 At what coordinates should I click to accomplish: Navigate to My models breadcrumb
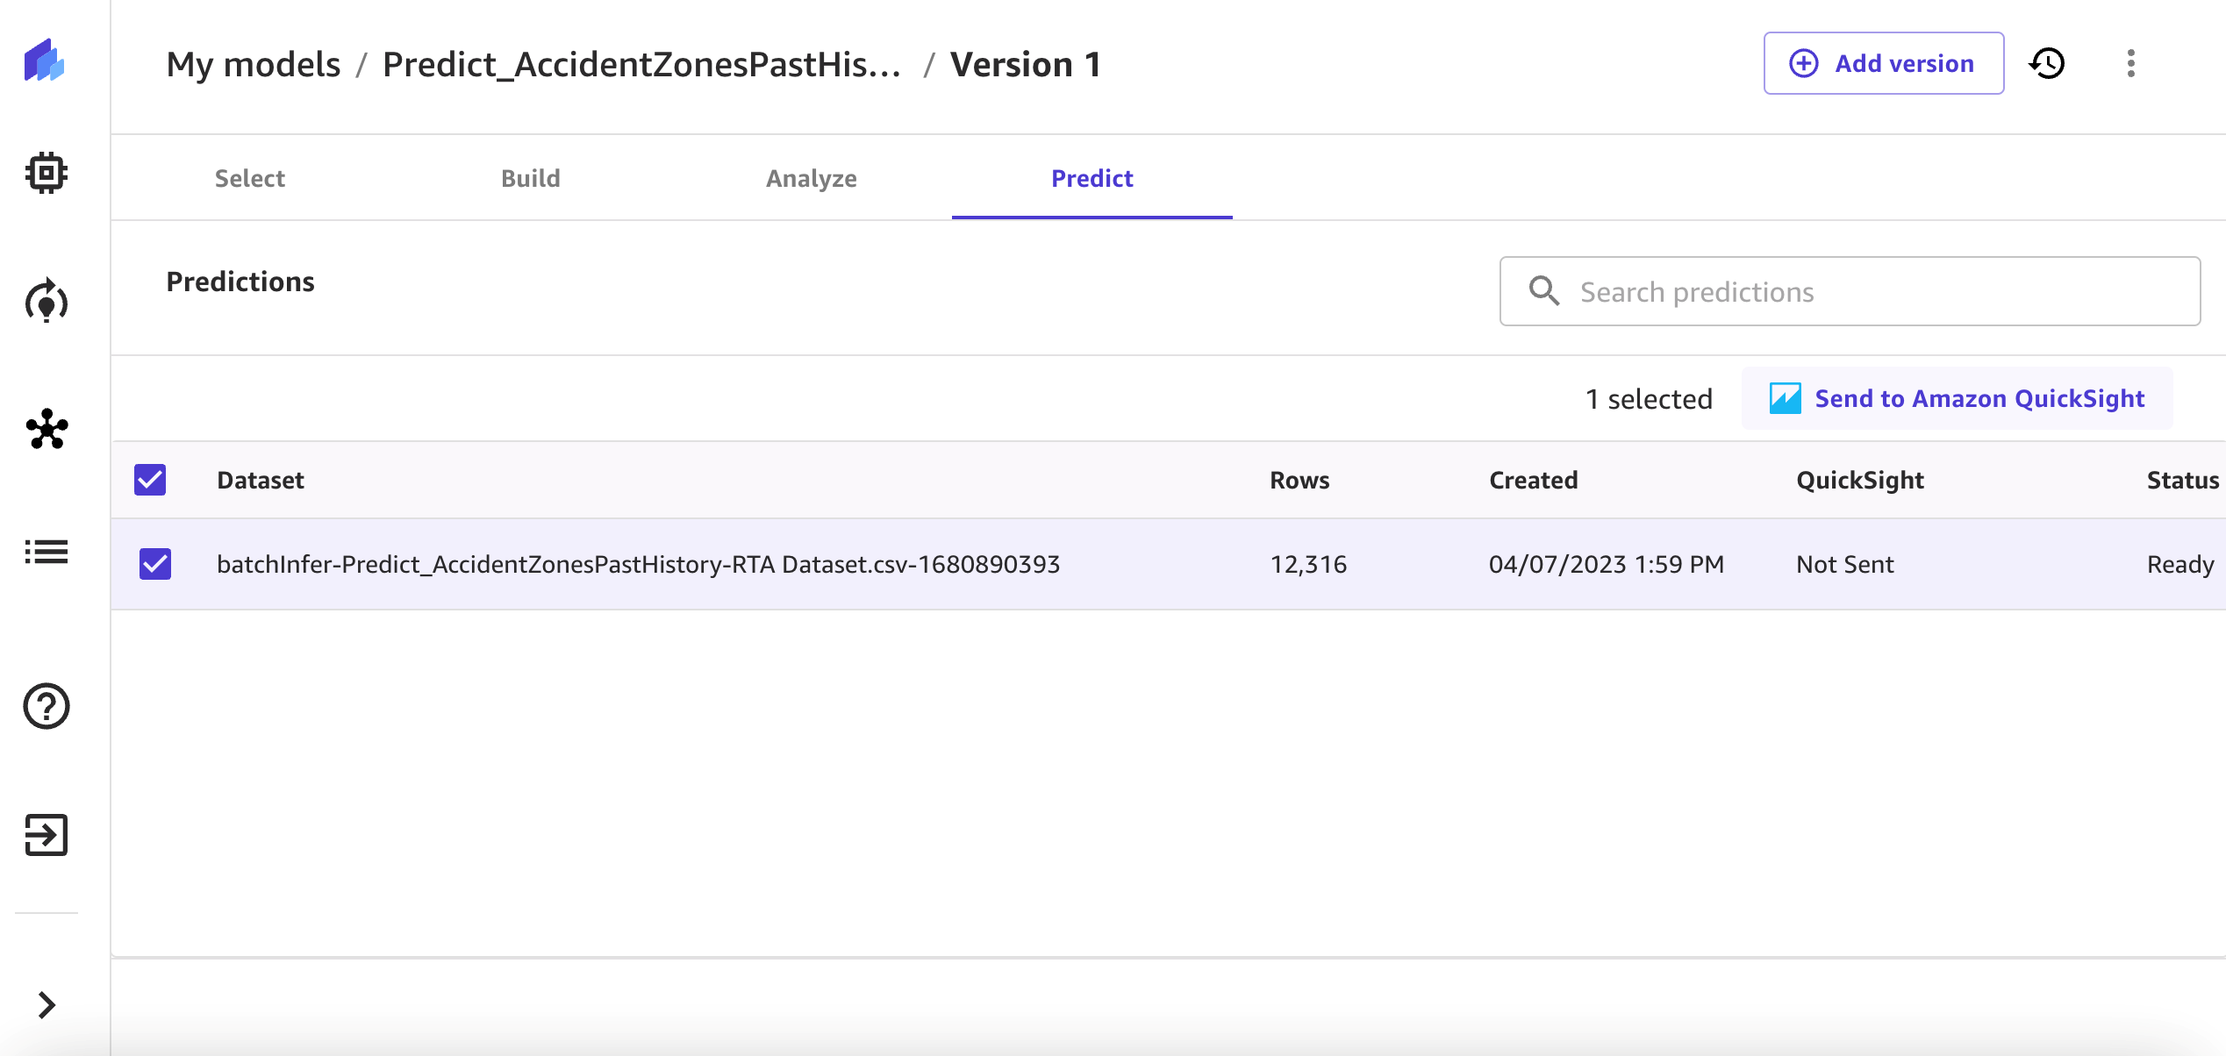tap(254, 64)
